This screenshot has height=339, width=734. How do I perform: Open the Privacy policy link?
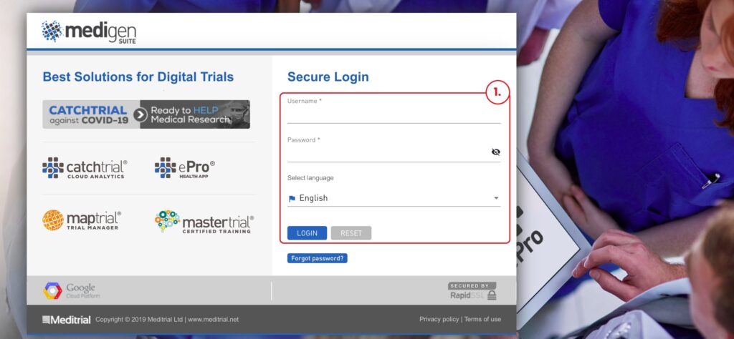pyautogui.click(x=439, y=320)
